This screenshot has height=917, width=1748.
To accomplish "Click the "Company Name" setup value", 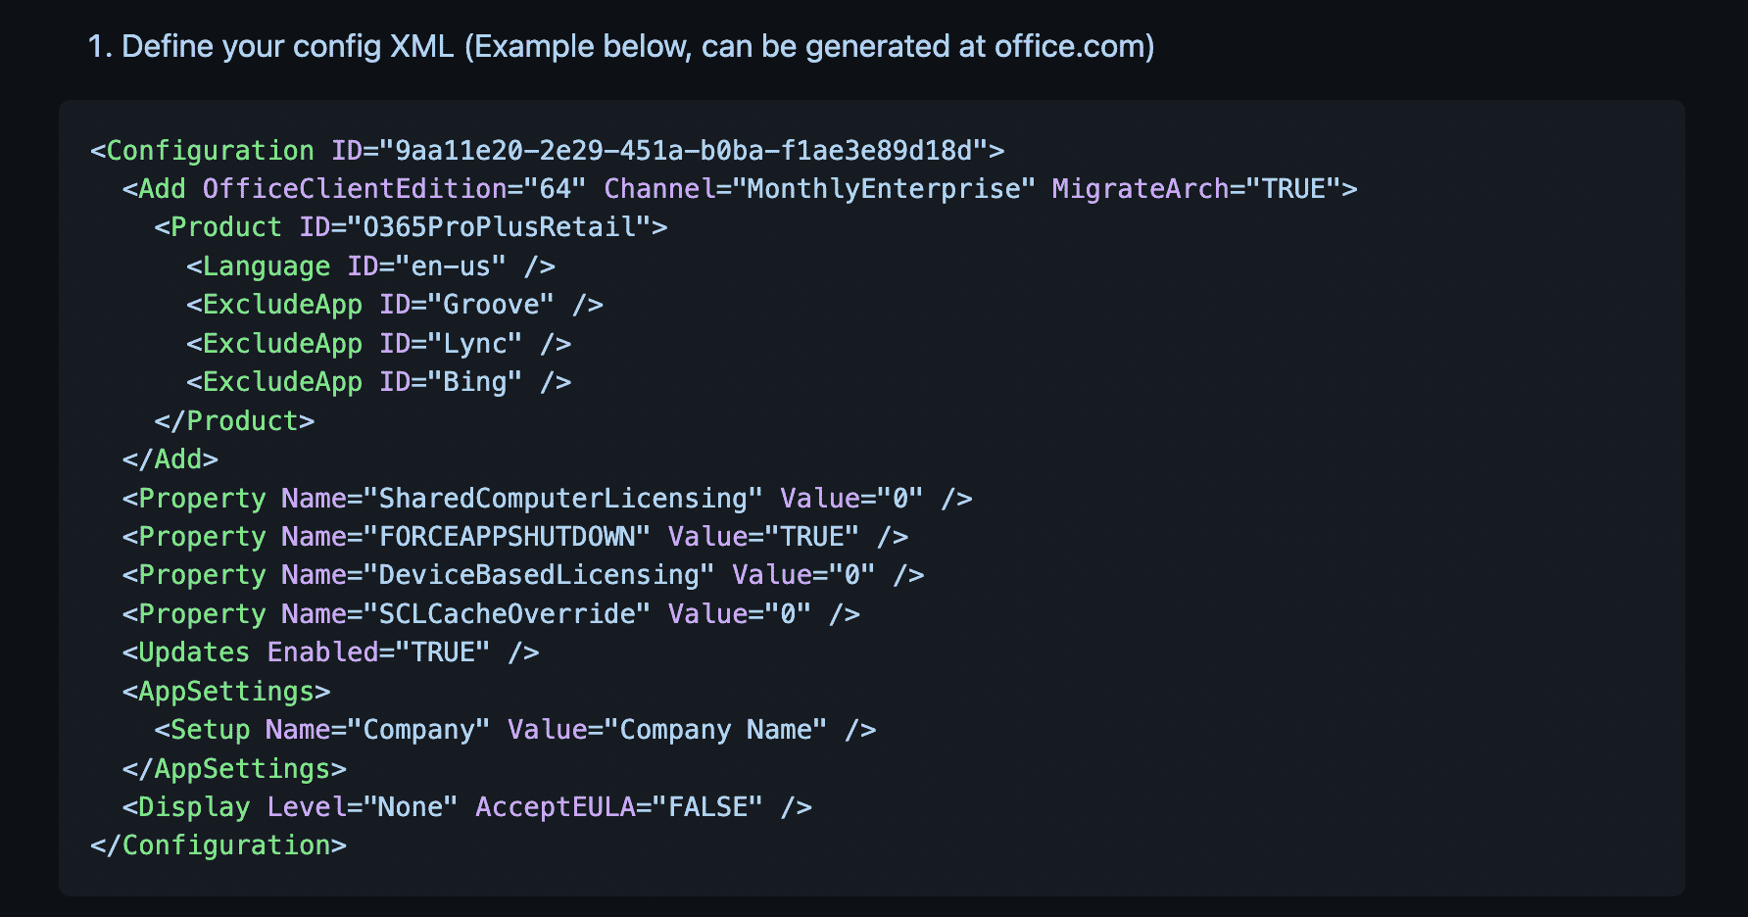I will pos(716,730).
